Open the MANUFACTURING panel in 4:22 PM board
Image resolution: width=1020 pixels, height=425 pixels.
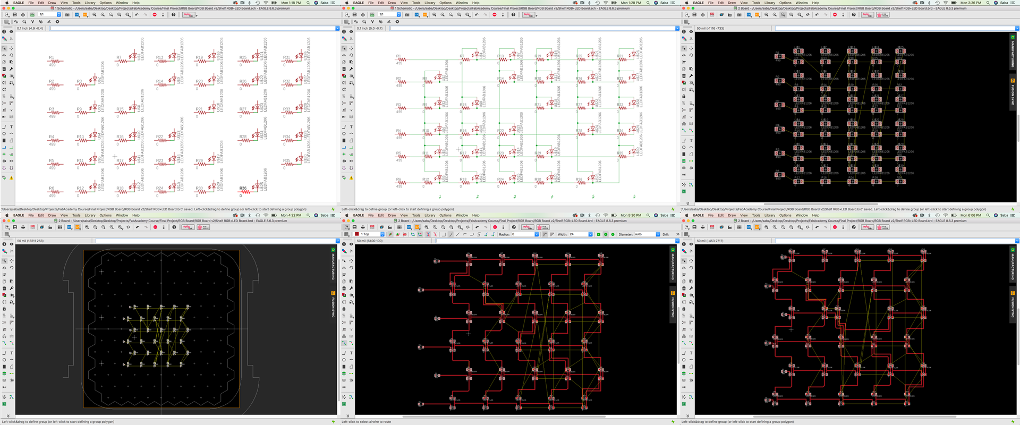[x=333, y=264]
